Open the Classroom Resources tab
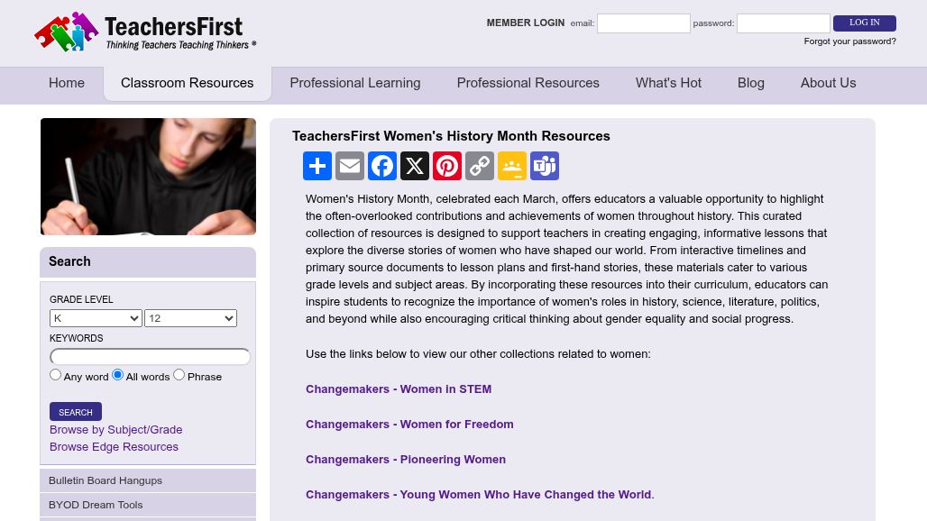 [188, 83]
